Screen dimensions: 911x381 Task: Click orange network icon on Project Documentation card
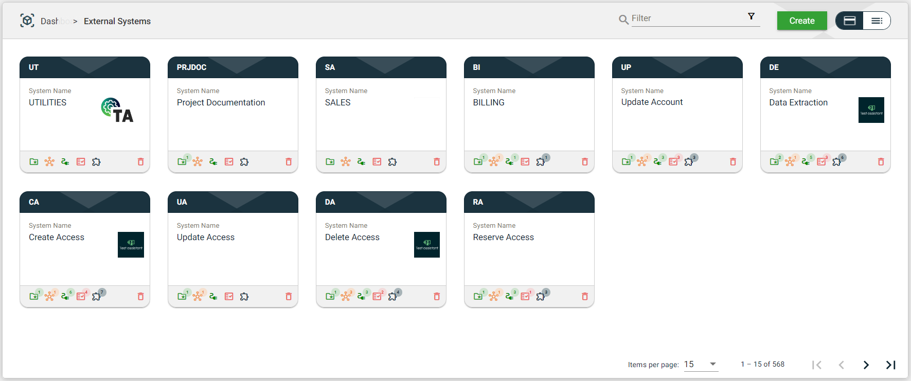click(198, 162)
